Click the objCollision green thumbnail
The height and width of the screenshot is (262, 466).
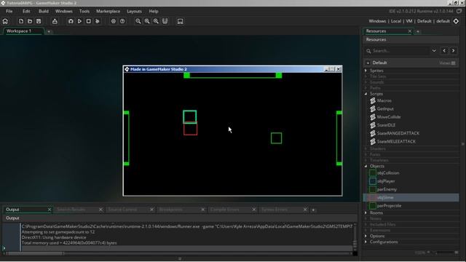[373, 173]
